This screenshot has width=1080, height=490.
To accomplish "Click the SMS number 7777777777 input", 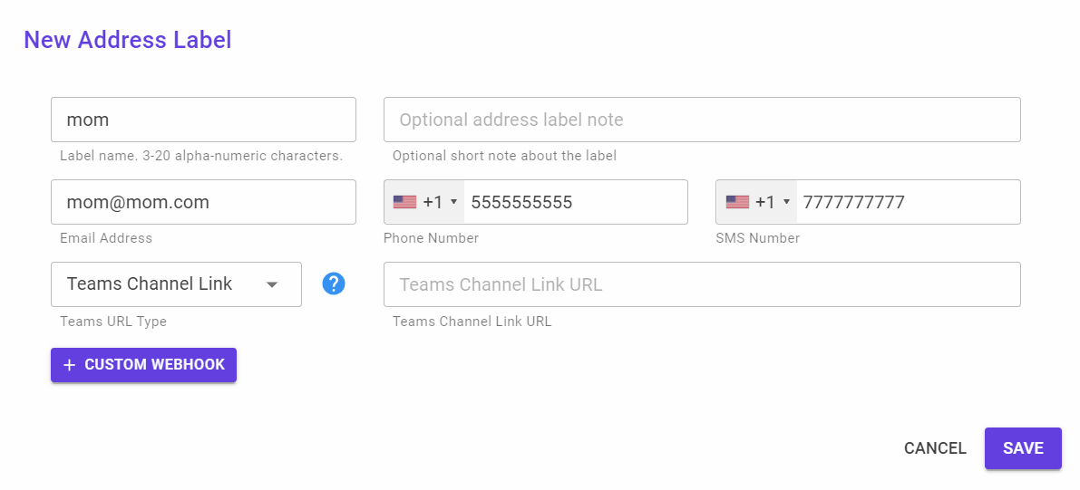I will (x=909, y=202).
